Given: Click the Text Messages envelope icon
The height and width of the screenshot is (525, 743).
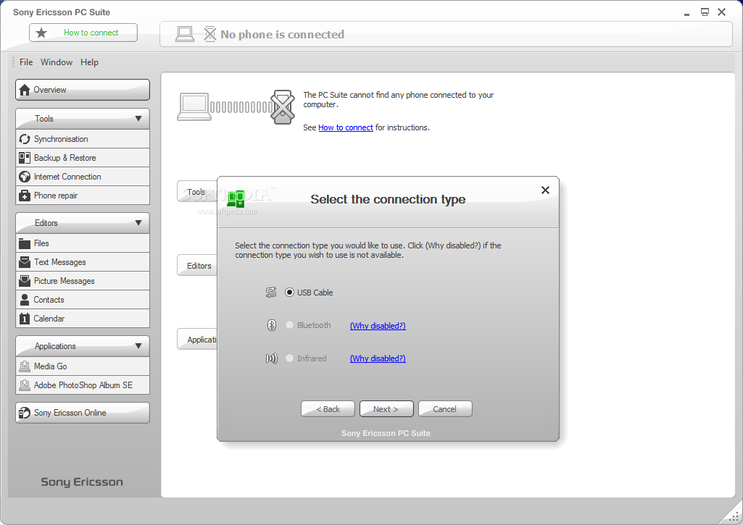Looking at the screenshot, I should pos(25,262).
